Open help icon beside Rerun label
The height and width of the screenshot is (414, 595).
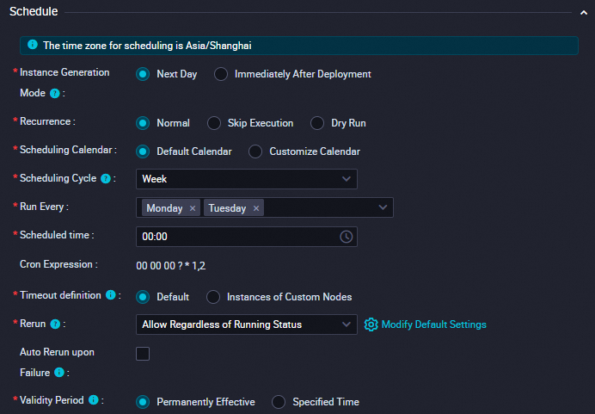(x=55, y=324)
